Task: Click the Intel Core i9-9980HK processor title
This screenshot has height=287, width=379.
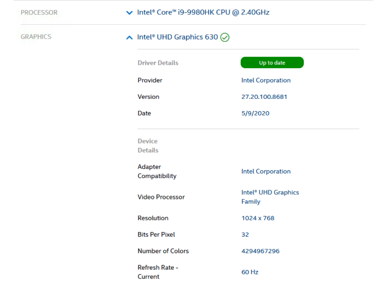Action: tap(203, 13)
